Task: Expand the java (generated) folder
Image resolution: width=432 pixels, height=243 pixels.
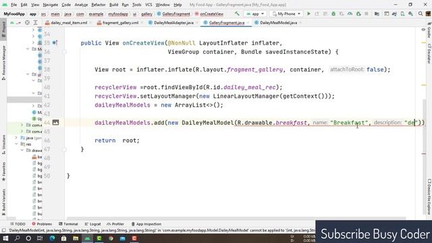Action: [x=16, y=138]
